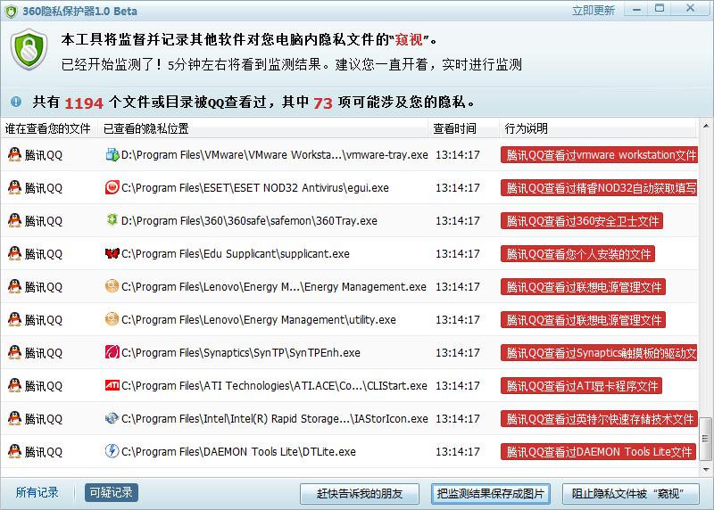Click the 谁在查看您的文件 column header

[48, 128]
